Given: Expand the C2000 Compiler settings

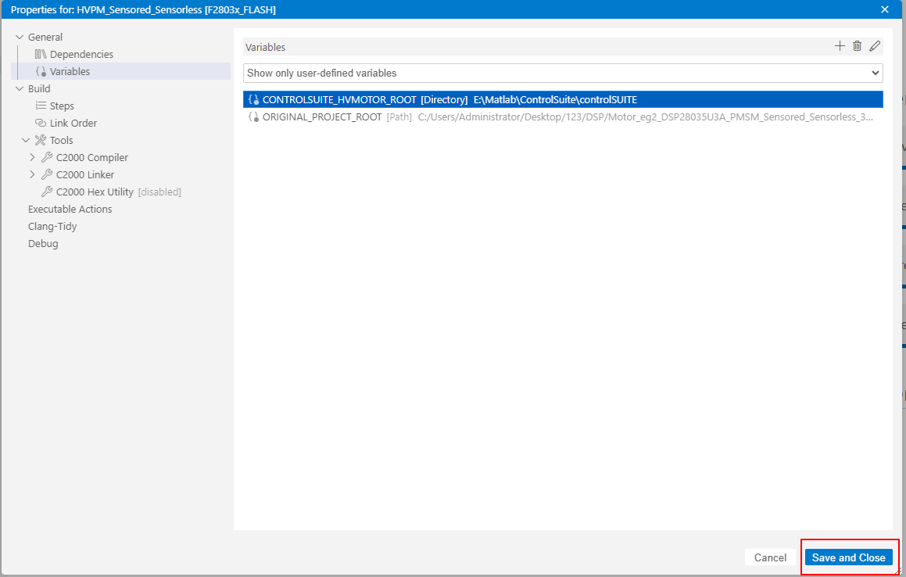Looking at the screenshot, I should click(x=32, y=157).
